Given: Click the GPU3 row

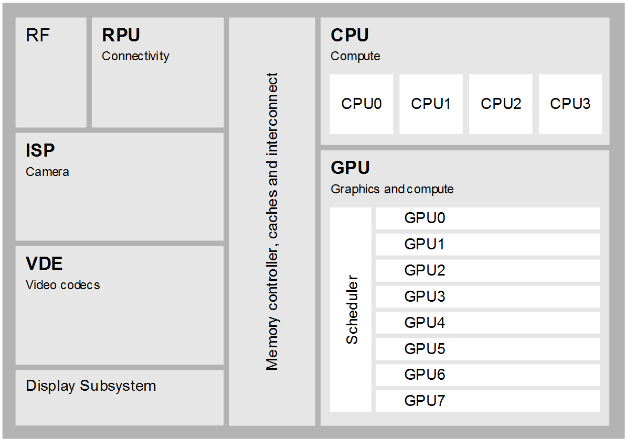Looking at the screenshot, I should coord(487,296).
